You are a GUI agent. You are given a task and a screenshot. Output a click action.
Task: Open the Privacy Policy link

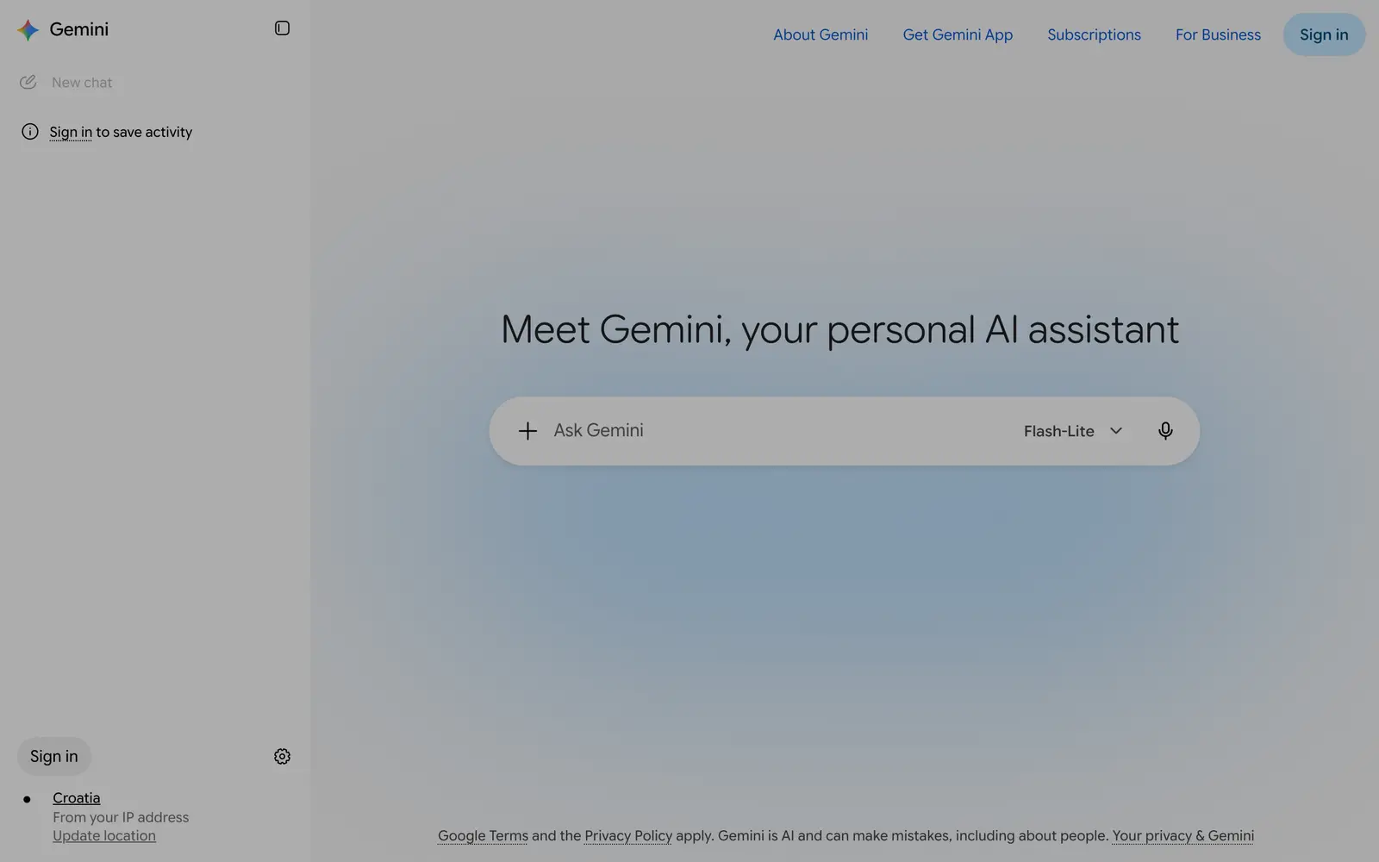point(628,835)
